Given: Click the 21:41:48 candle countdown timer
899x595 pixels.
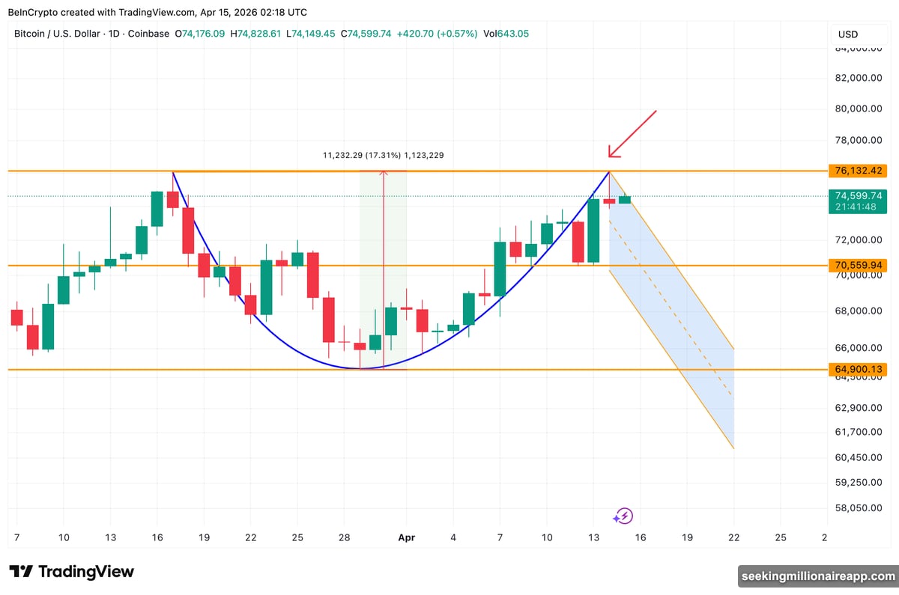Looking at the screenshot, I should click(857, 207).
